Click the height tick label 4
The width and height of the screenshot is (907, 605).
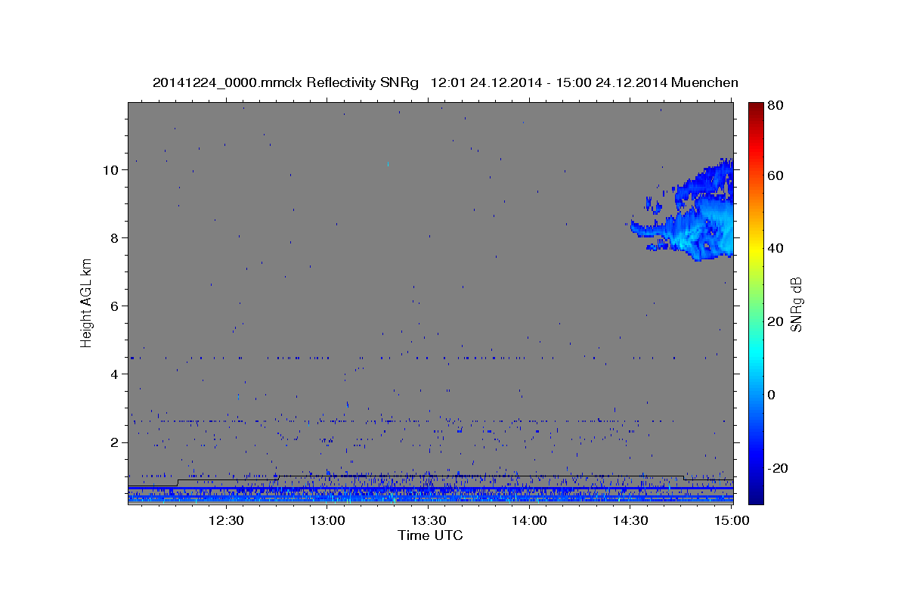click(115, 374)
